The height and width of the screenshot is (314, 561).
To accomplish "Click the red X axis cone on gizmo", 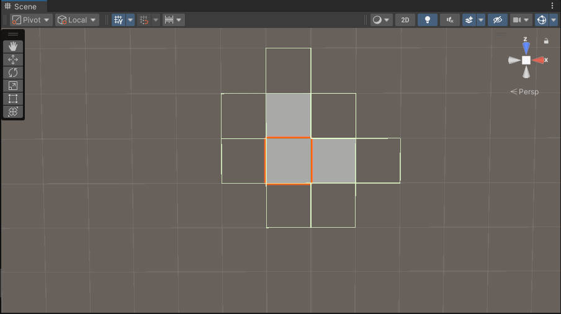I will [x=539, y=60].
